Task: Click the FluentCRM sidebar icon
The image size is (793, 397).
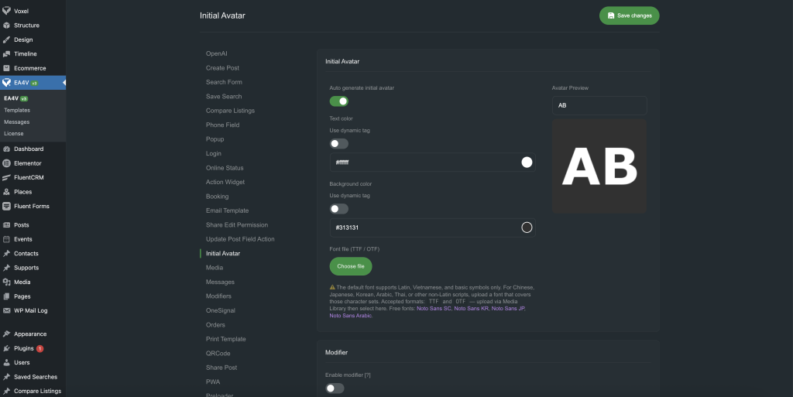Action: (6, 177)
